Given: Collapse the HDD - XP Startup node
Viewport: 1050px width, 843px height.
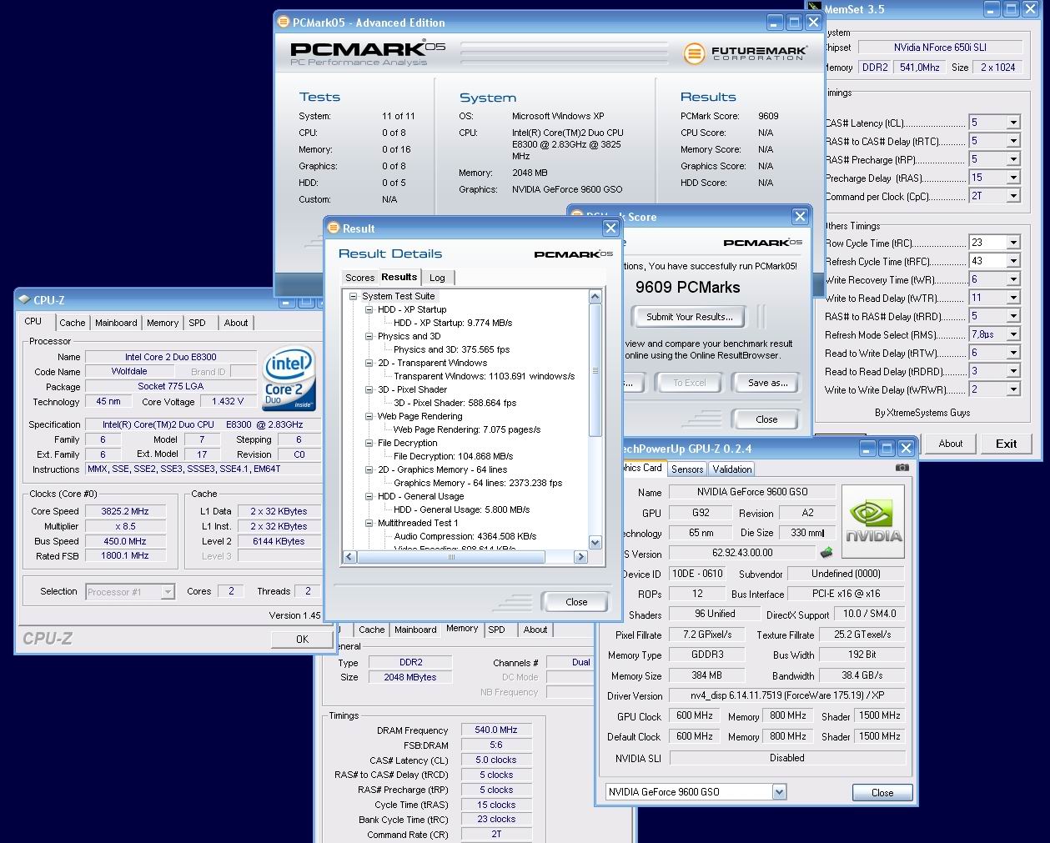Looking at the screenshot, I should tap(369, 309).
